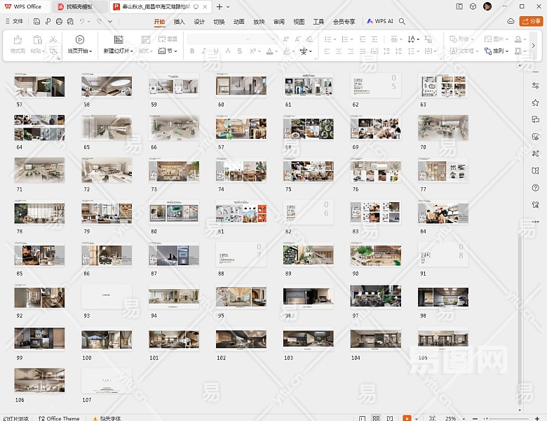Start slideshow with the orange play button
This screenshot has width=547, height=421.
coord(407,417)
